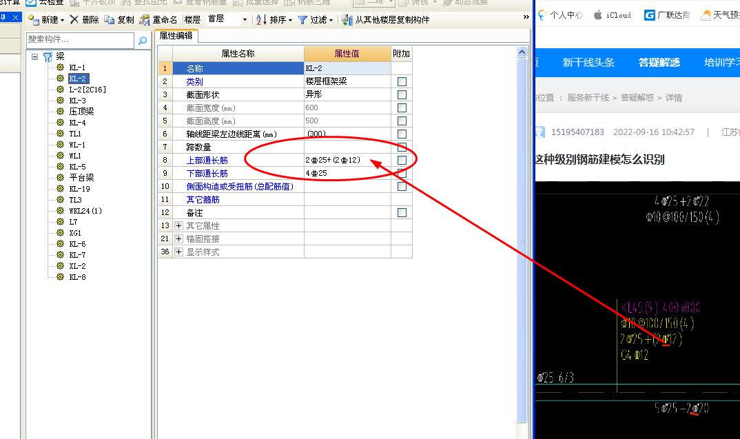Click the 天气预报 weather bookmark in browser
Image resolution: width=740 pixels, height=439 pixels.
click(720, 15)
